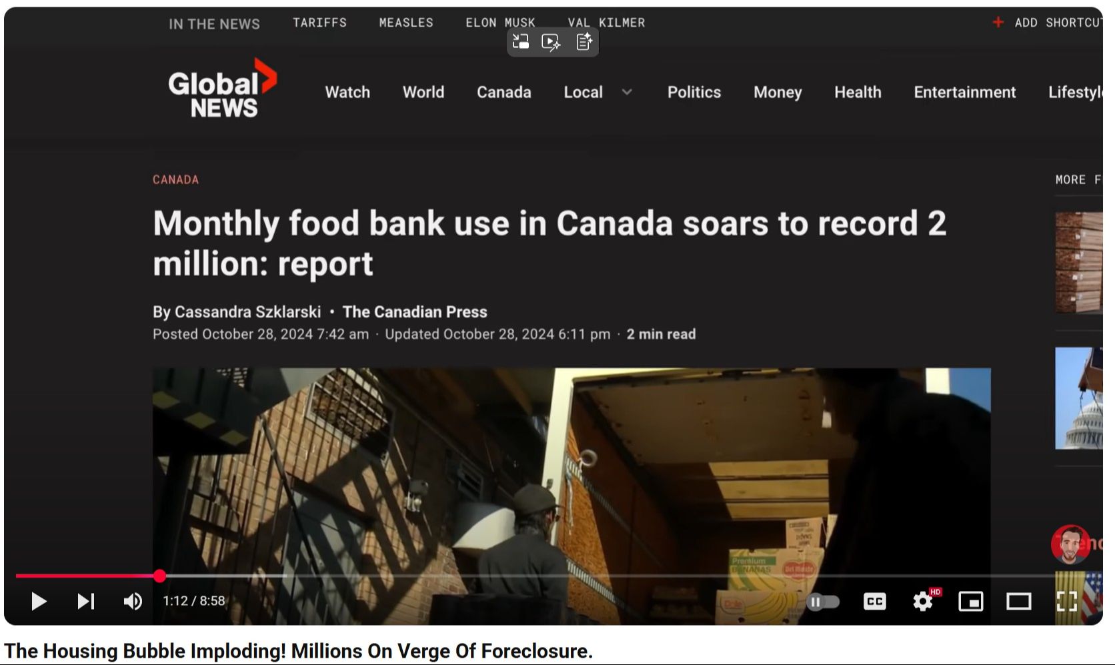Click the Add Shortcut plus button
Screen dimensions: 1115x665
coord(998,23)
